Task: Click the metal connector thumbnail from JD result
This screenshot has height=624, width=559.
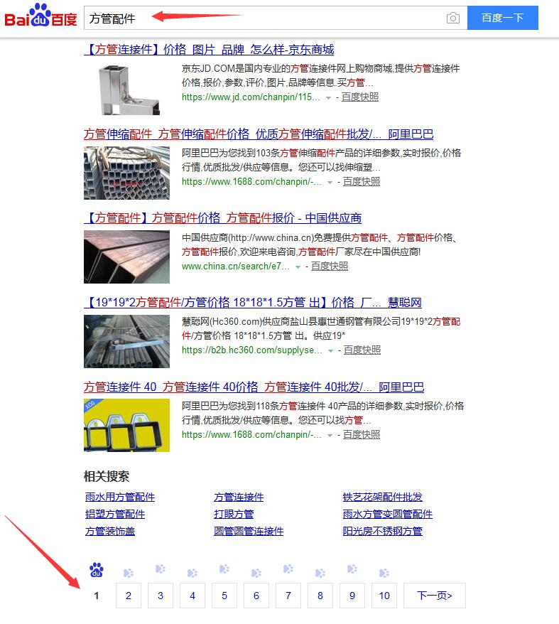Action: 126,89
